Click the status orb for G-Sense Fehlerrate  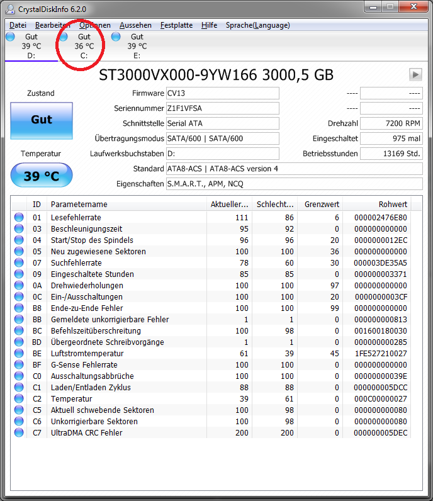click(x=19, y=364)
